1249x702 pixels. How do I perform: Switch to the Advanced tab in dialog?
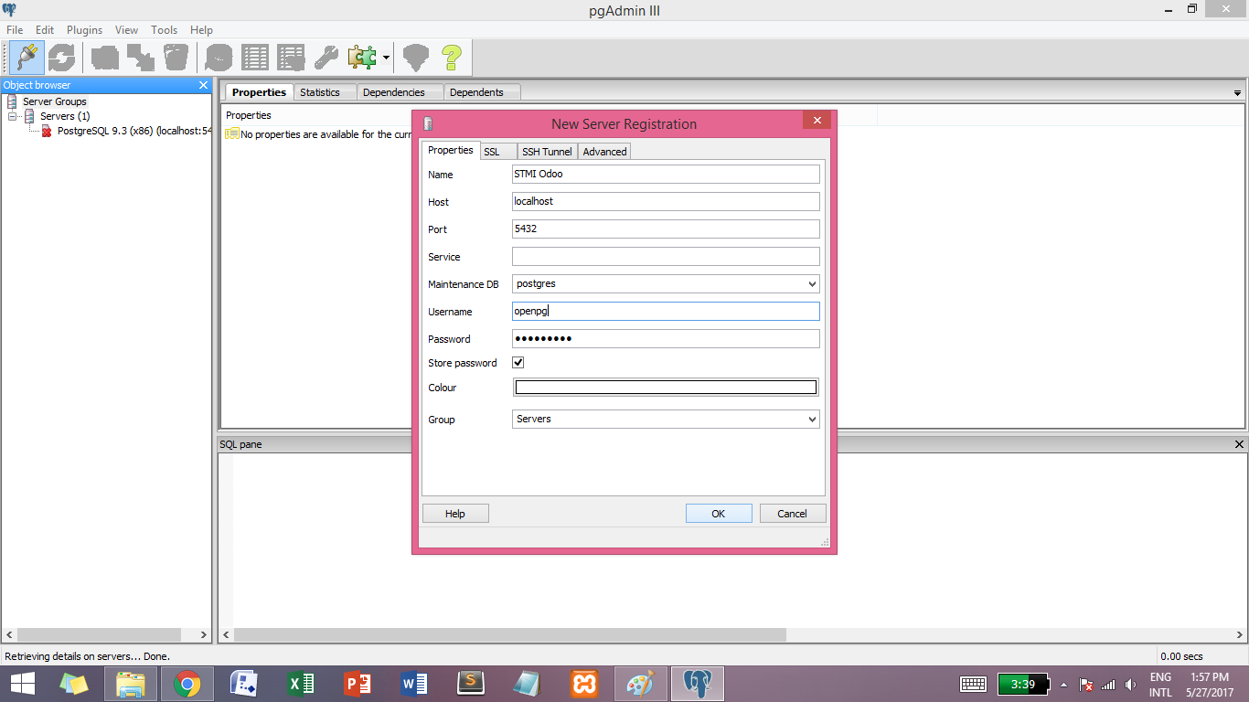pos(604,152)
